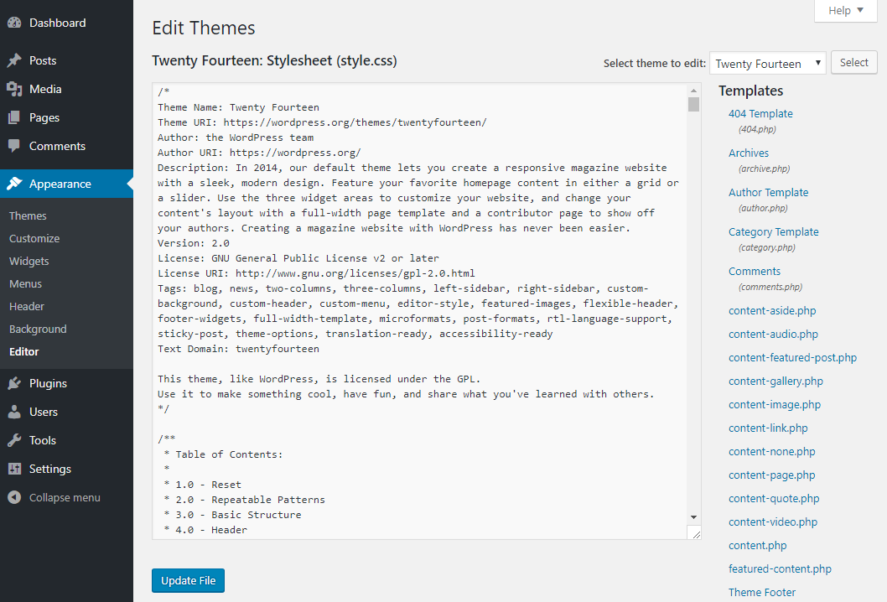Open the Media menu
This screenshot has height=602, width=887.
tap(67, 89)
